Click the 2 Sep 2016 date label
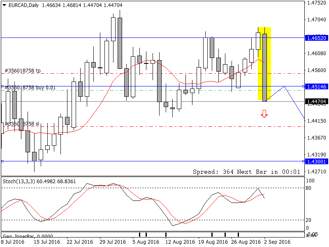329x247 pixels. [277, 242]
